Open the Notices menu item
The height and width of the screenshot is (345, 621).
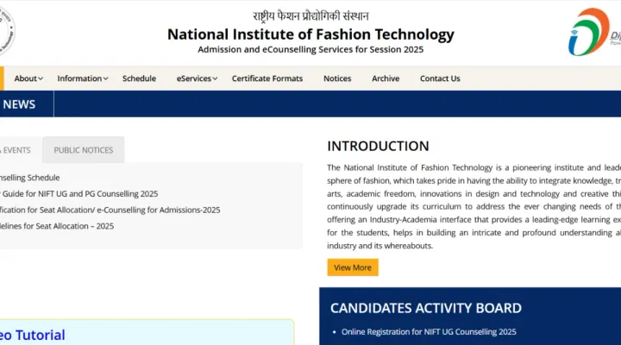tap(337, 78)
